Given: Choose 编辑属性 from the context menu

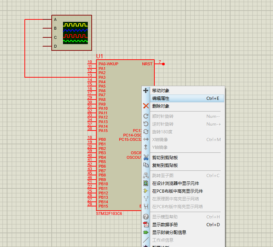Looking at the screenshot, I should click(161, 98).
